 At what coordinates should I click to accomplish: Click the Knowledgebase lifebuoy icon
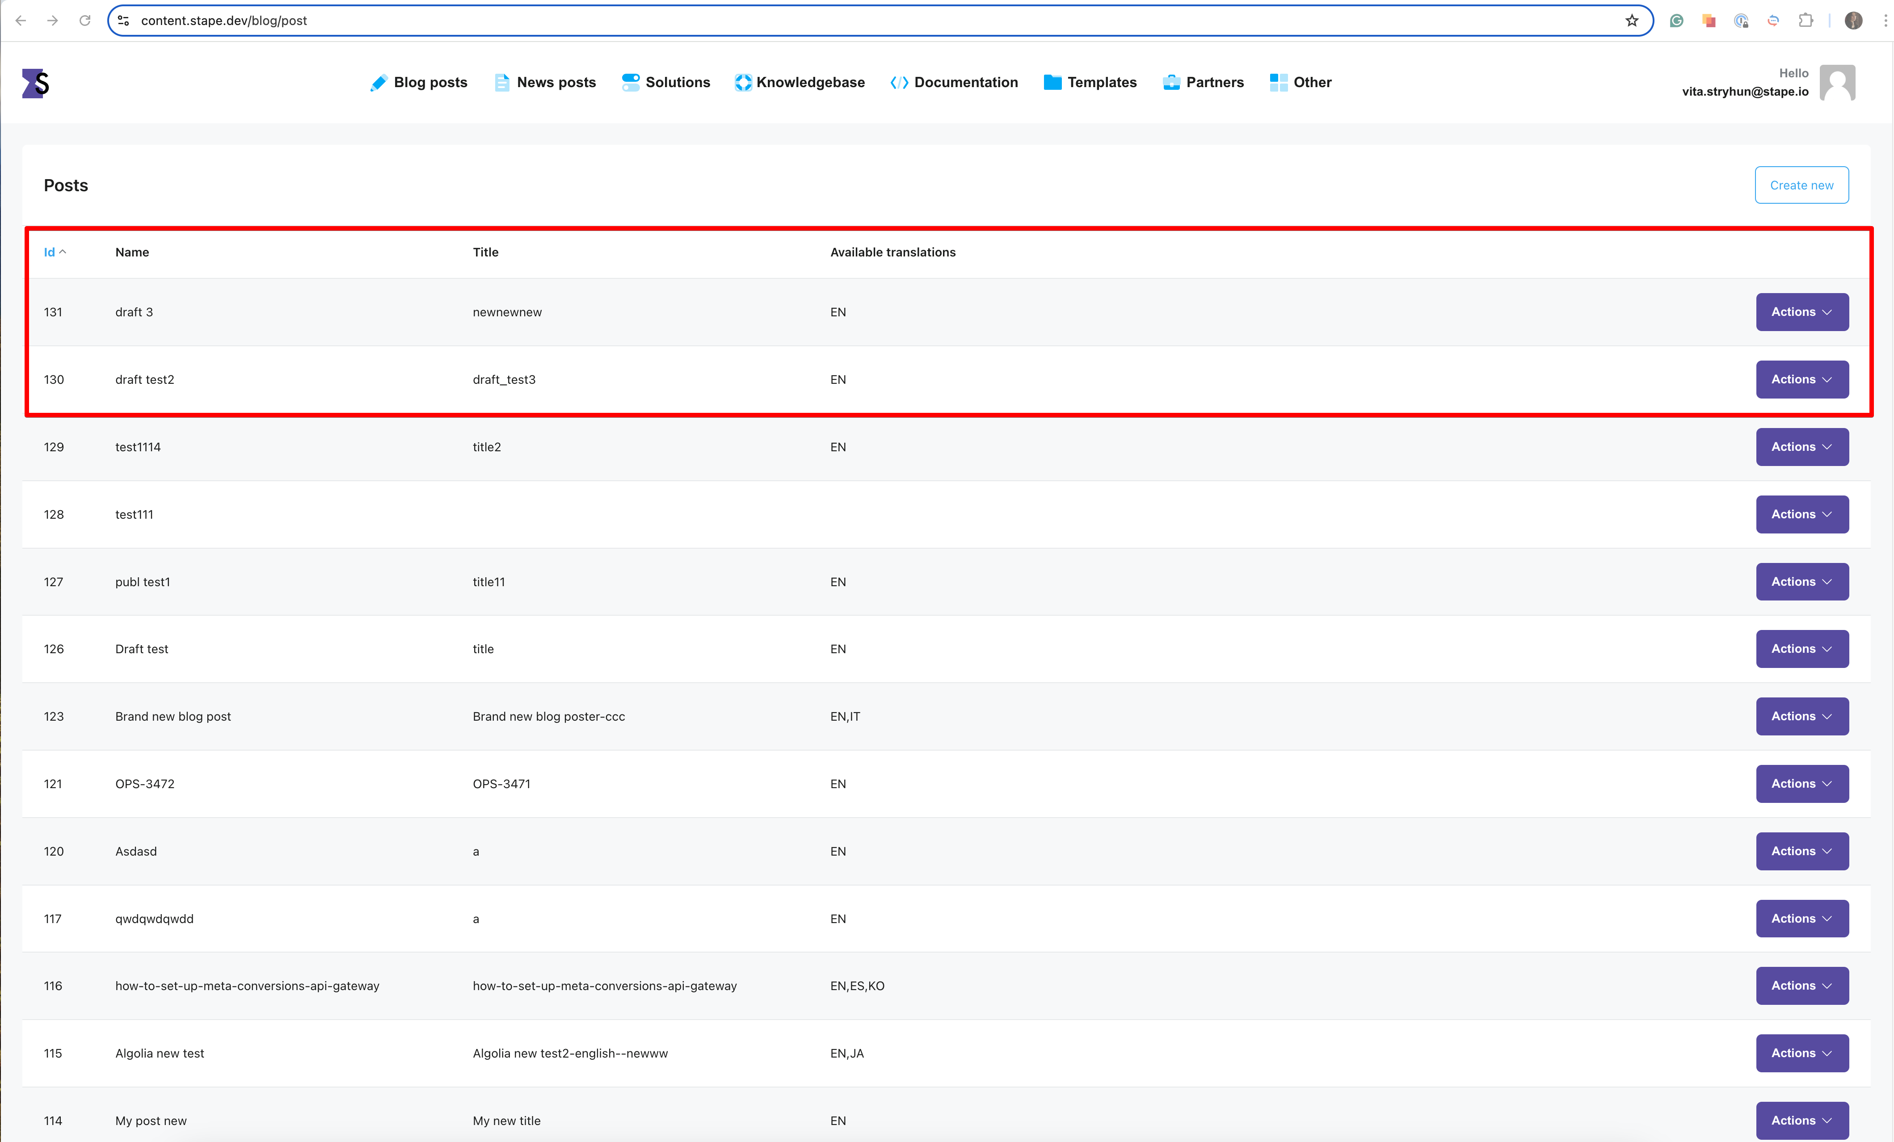[743, 83]
